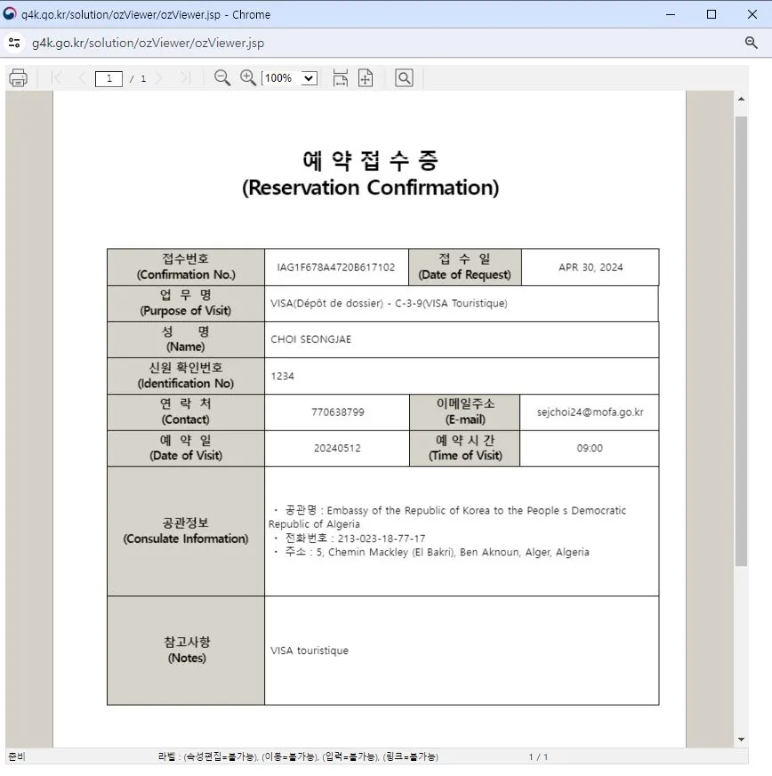This screenshot has height=776, width=772.
Task: Click the E-mail label cell
Action: [x=464, y=412]
